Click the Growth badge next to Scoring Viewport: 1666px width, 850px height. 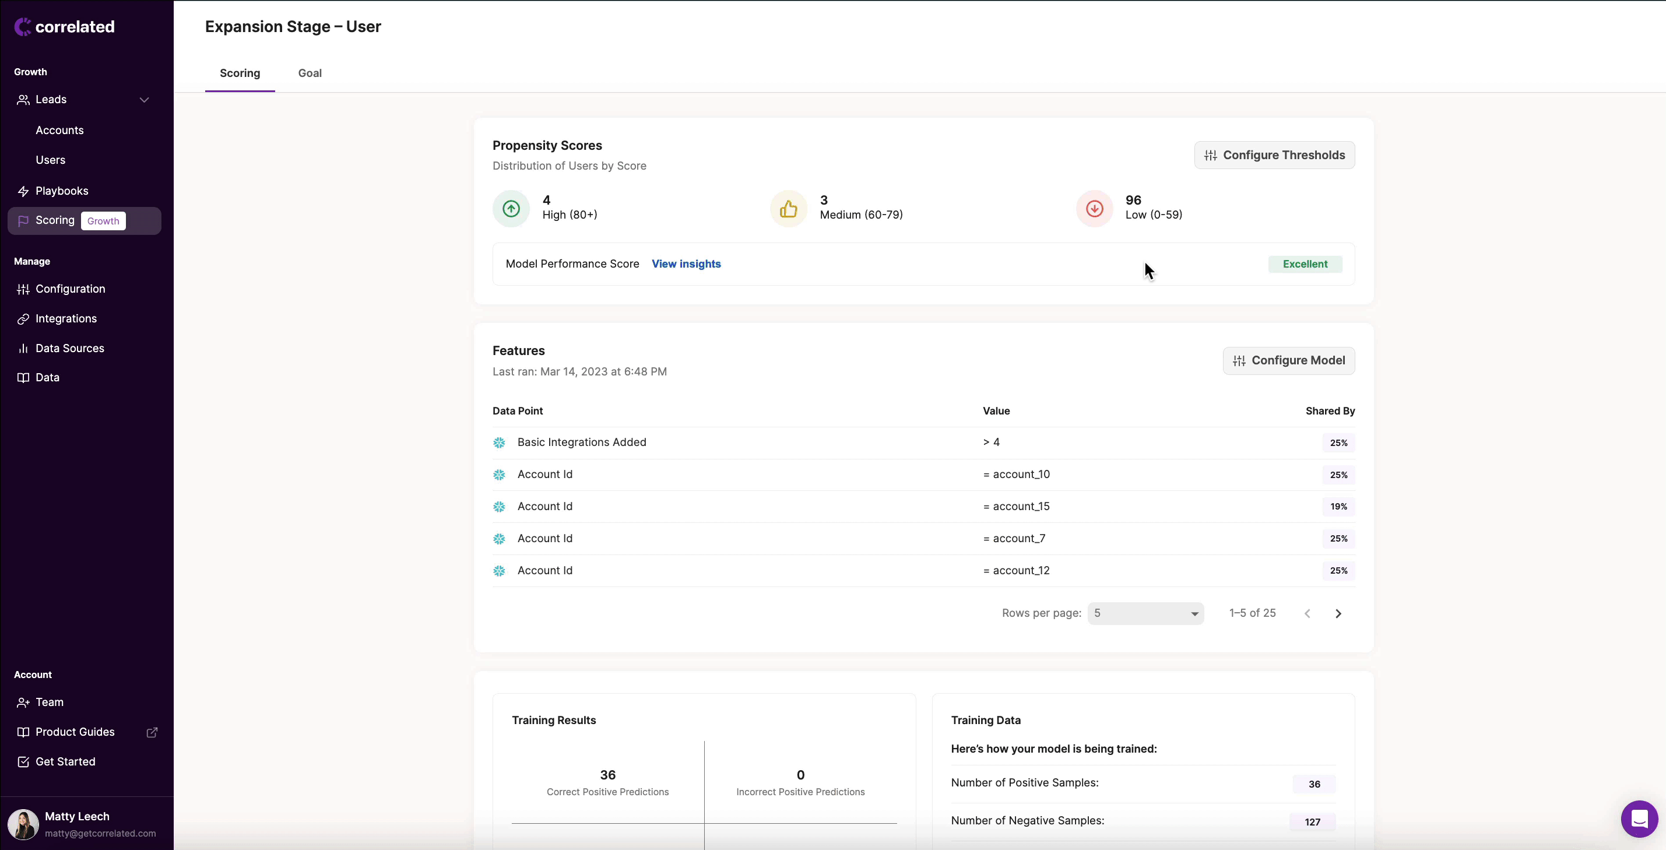[104, 220]
